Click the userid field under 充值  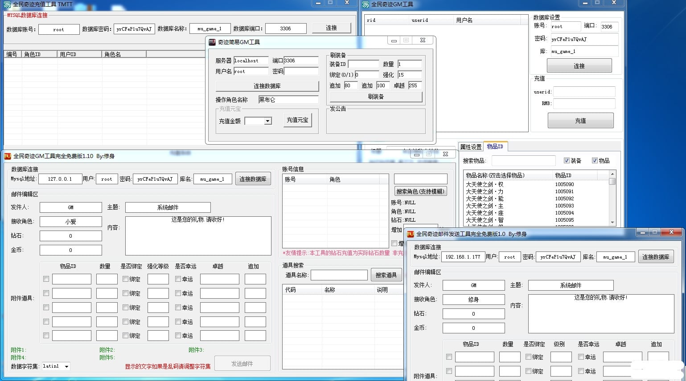[x=584, y=92]
